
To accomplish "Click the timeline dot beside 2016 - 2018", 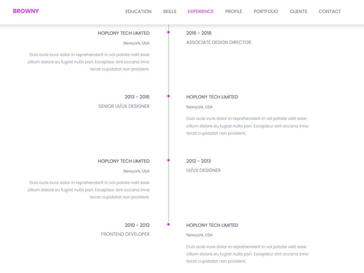I will (168, 32).
